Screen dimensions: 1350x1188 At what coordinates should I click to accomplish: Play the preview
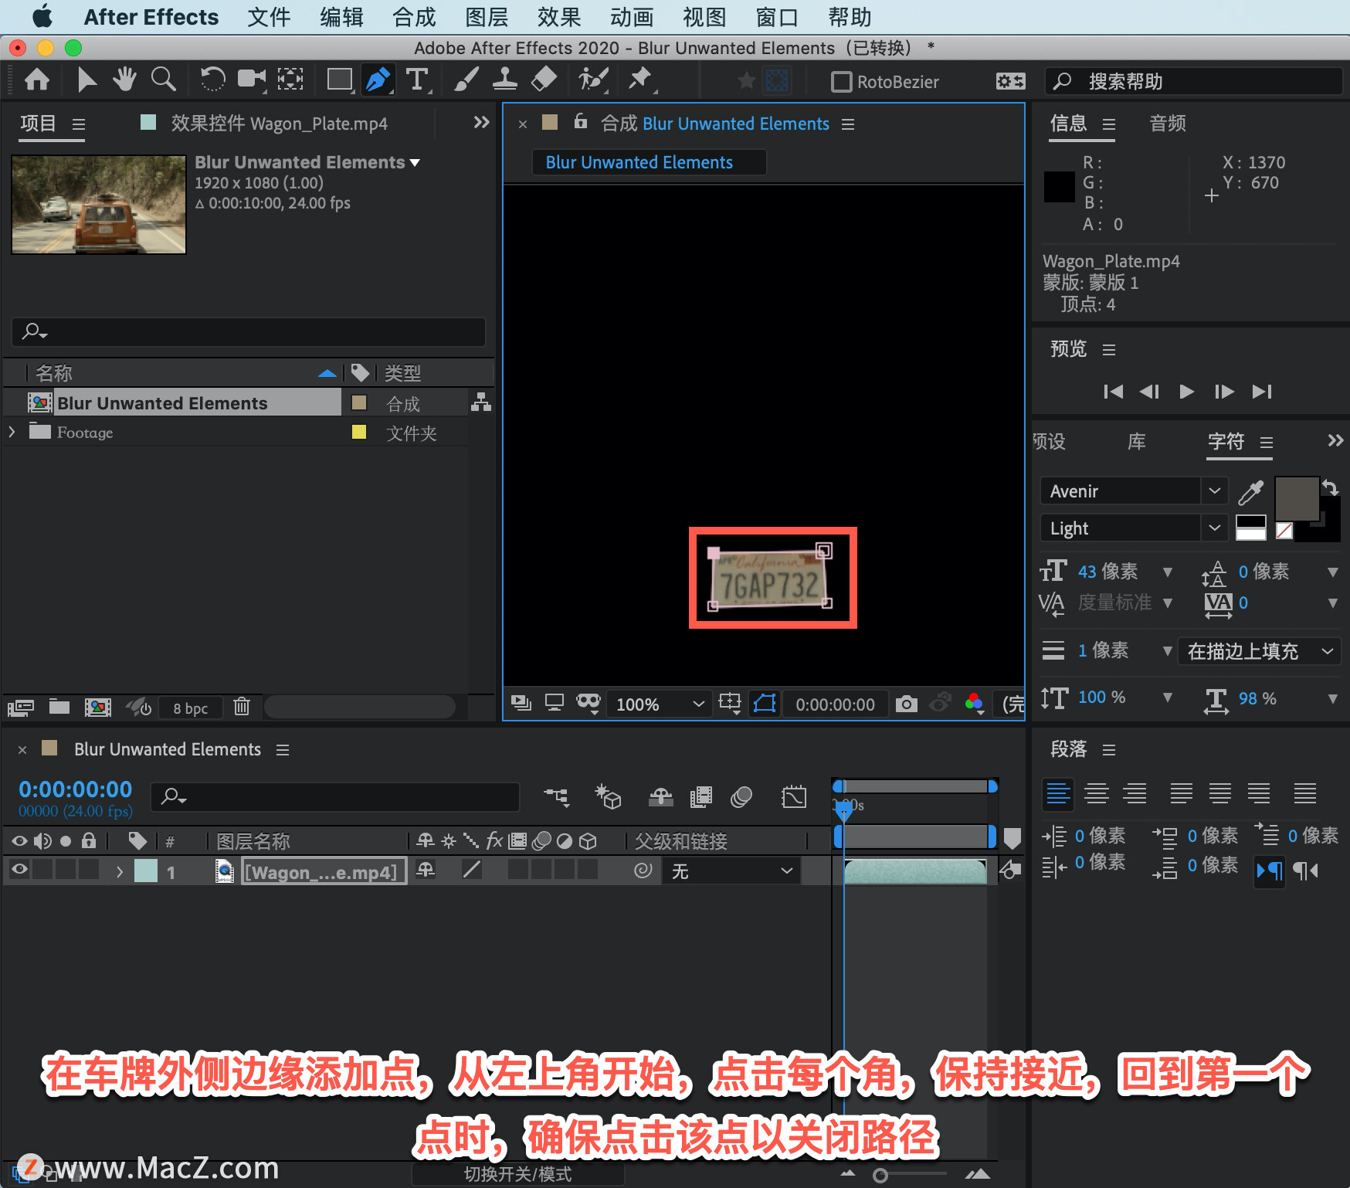[1187, 392]
